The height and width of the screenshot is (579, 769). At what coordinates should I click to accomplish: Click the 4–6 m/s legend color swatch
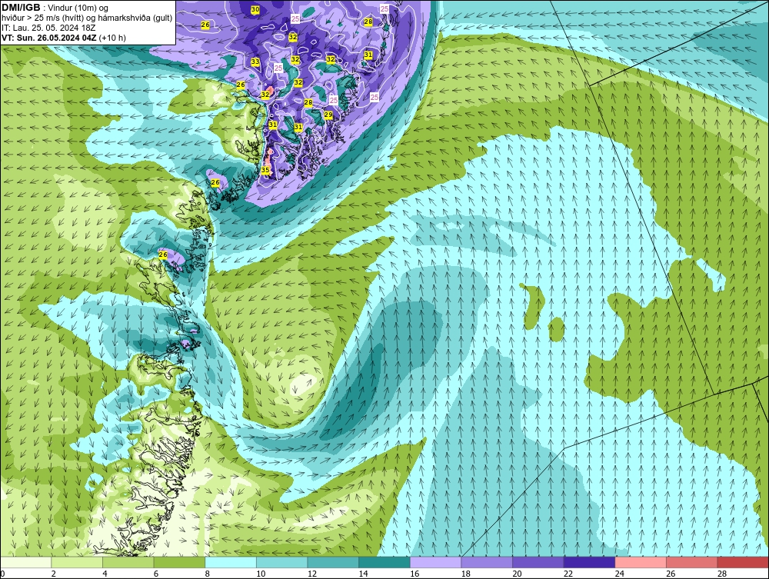(128, 562)
